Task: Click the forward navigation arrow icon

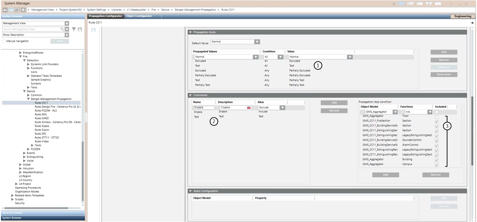Action: 11,10
